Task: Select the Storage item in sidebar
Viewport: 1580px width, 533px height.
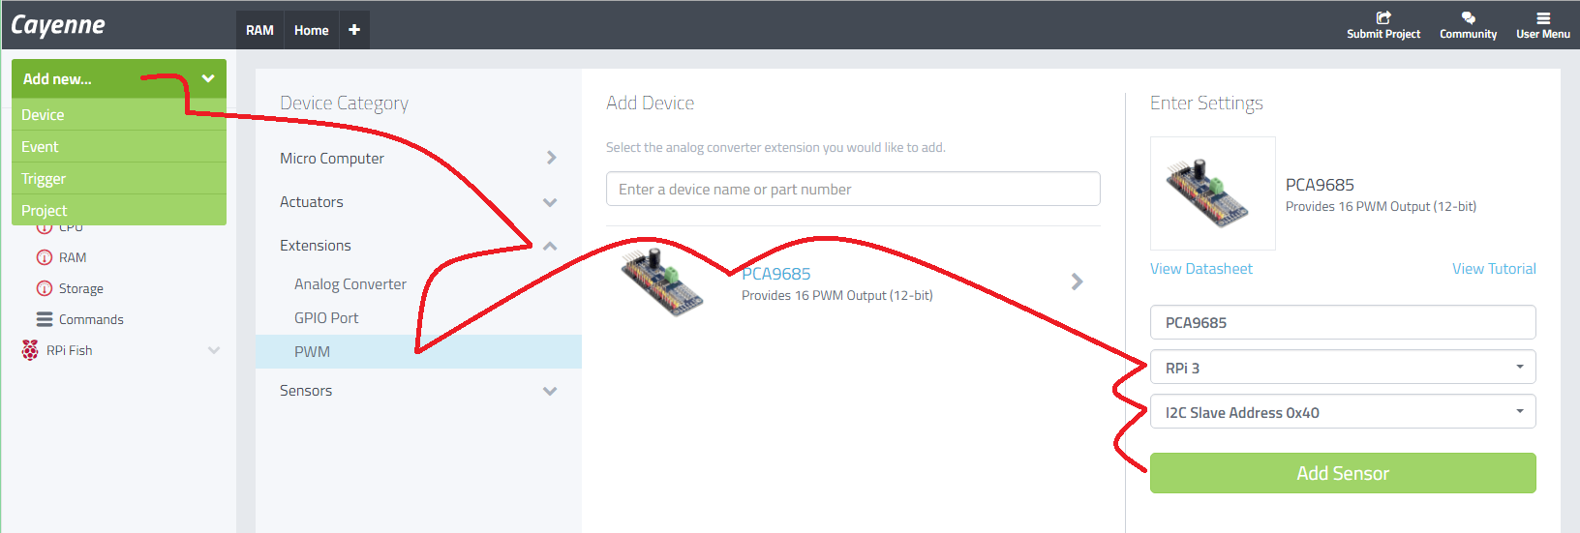Action: 81,288
